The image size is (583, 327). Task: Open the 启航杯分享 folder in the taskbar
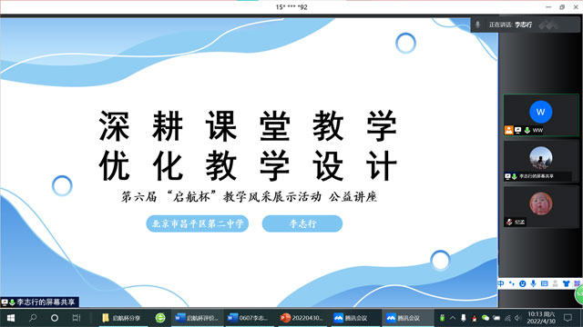121,318
